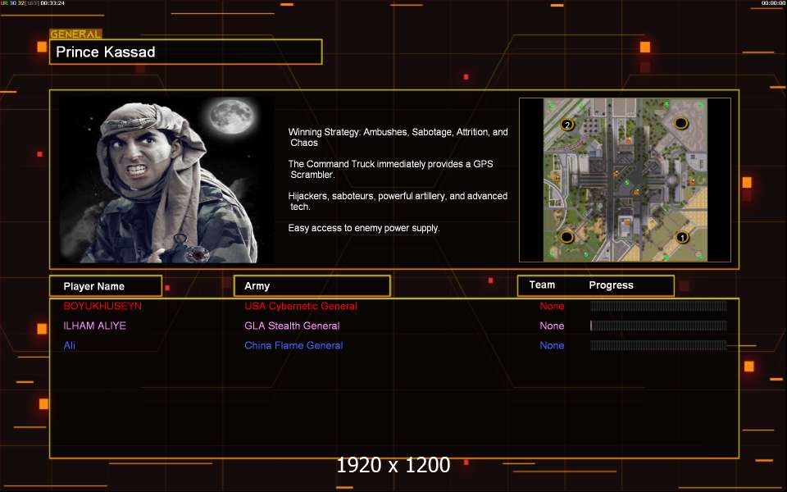Click USA Cybernetic General army entry
Screen dimensions: 787x492
301,306
